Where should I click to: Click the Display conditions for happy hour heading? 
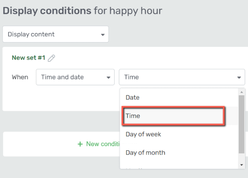click(x=82, y=11)
